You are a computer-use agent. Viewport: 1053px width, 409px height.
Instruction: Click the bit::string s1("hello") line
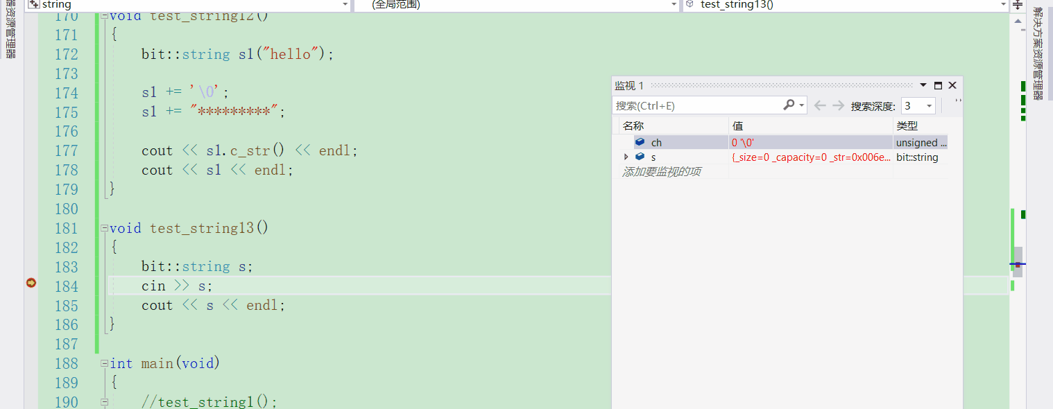(x=238, y=54)
